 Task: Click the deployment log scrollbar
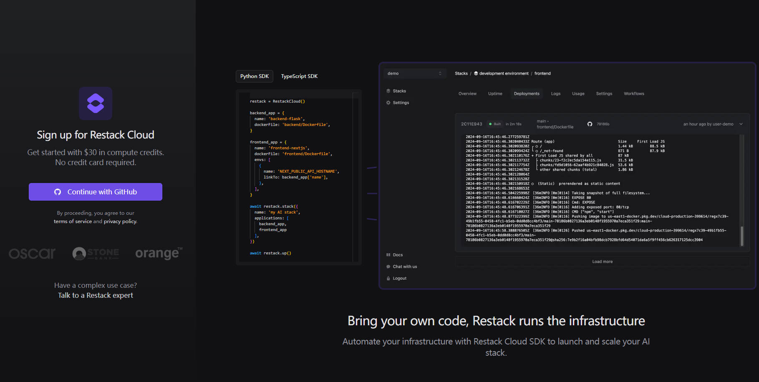[x=741, y=236]
